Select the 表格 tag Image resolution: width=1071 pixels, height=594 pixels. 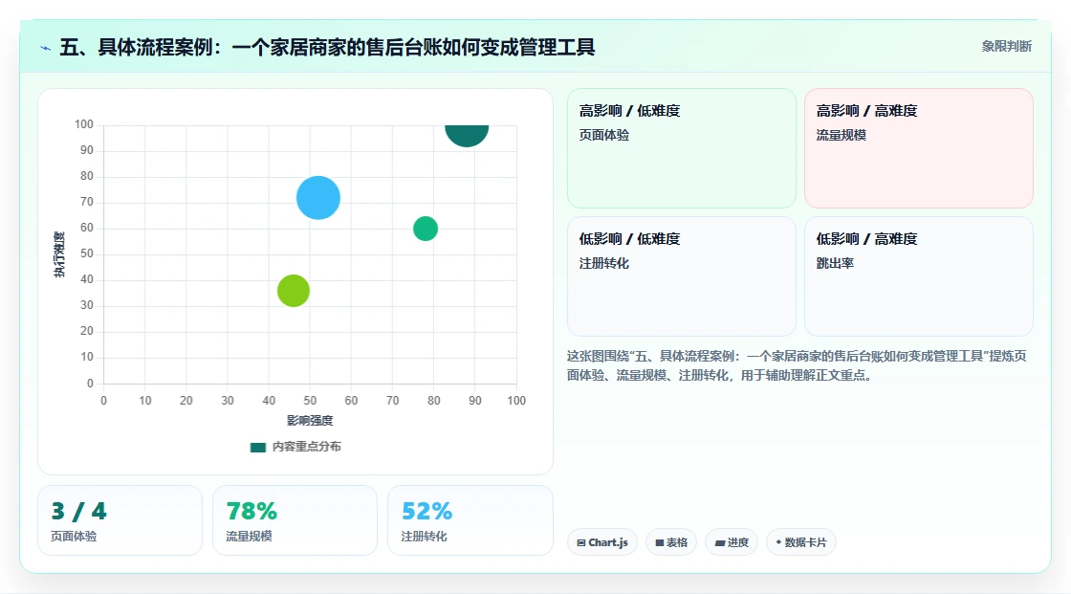(671, 542)
